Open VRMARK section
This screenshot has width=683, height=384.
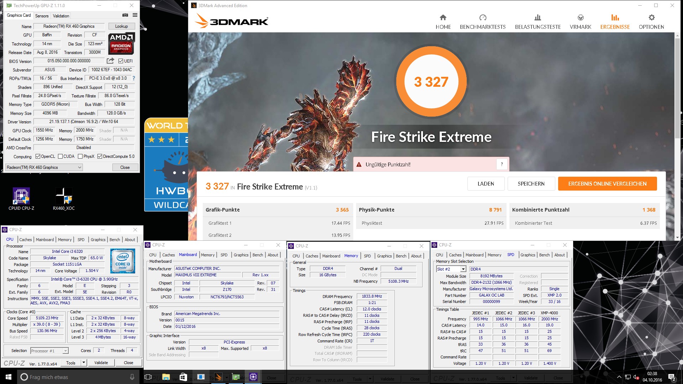pos(581,22)
